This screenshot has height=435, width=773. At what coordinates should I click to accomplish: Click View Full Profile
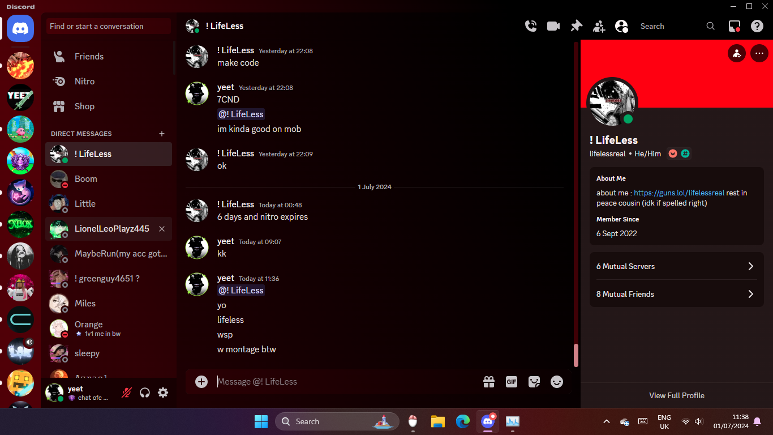coord(677,395)
